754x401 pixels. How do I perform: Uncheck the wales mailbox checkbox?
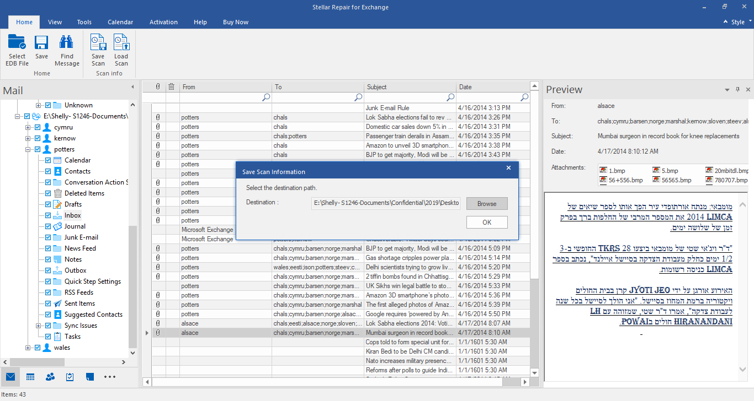coord(38,348)
